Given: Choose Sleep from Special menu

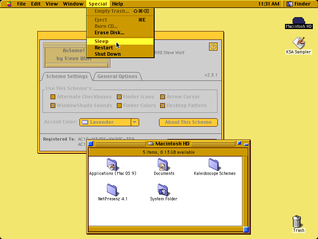Looking at the screenshot, I should tap(120, 41).
